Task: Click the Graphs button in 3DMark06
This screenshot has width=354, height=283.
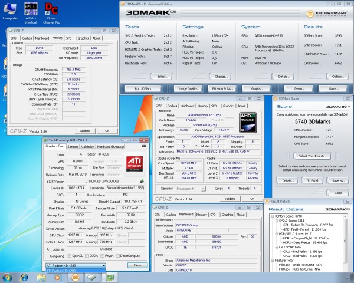Action: coord(256,88)
